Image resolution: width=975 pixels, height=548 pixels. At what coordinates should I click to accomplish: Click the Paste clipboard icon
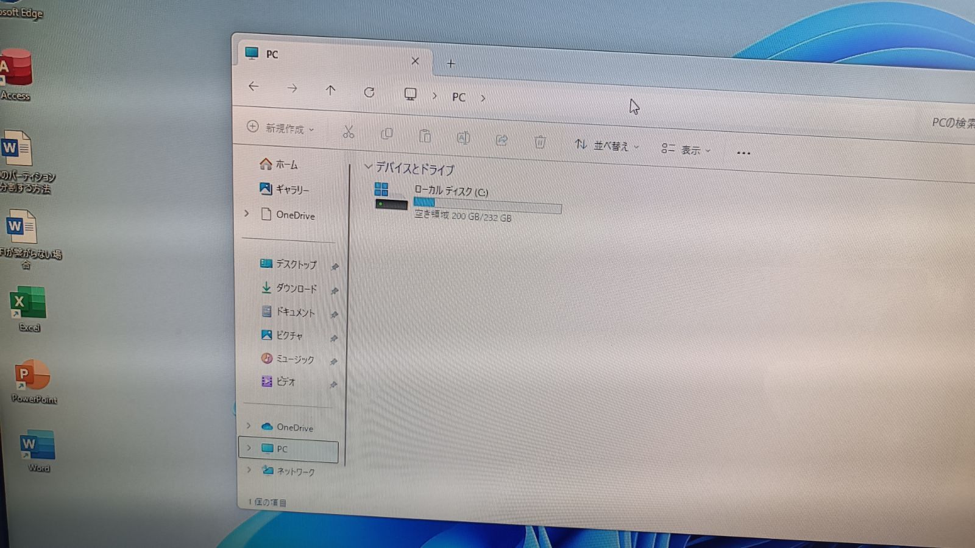coord(425,136)
